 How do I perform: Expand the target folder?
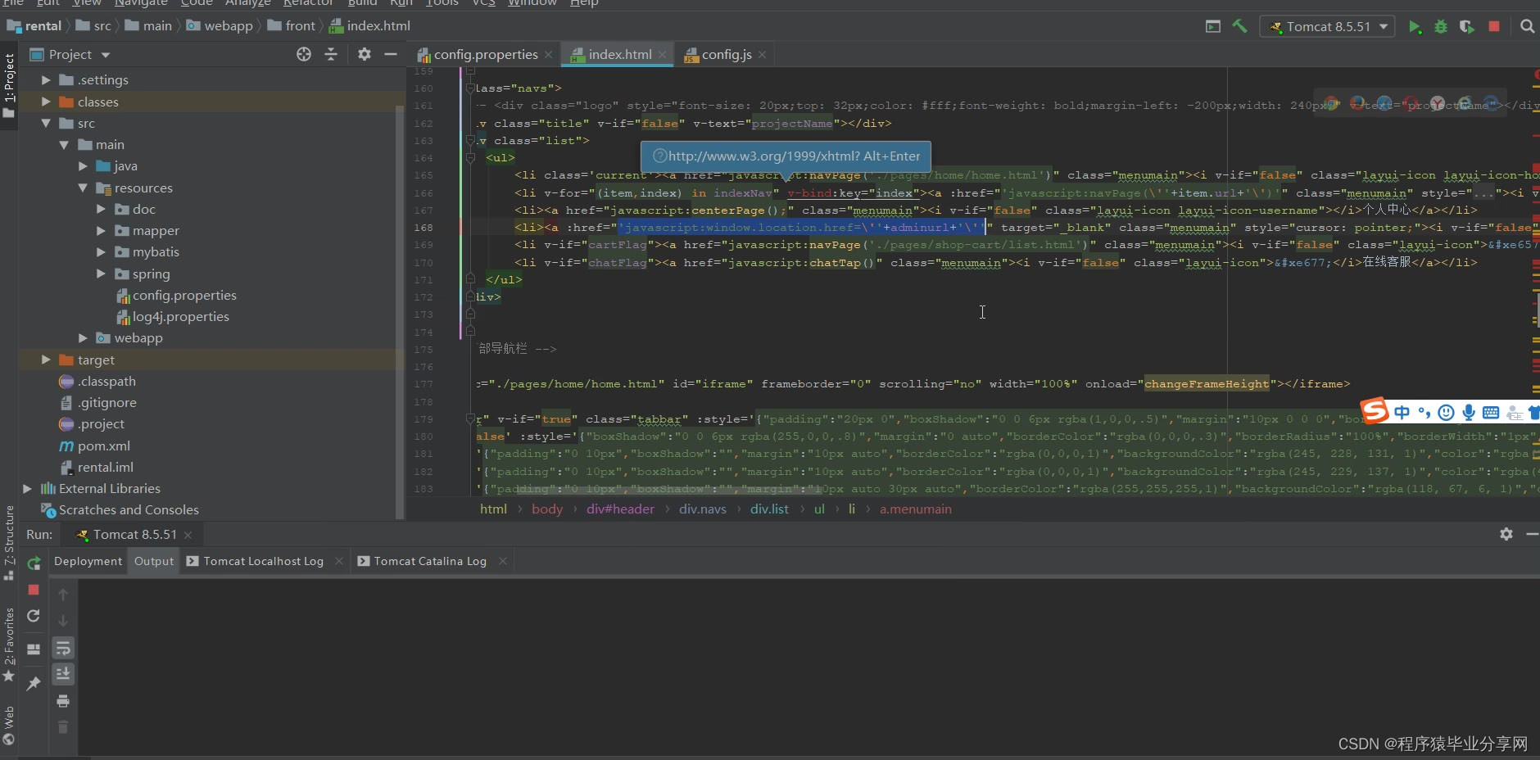point(46,360)
